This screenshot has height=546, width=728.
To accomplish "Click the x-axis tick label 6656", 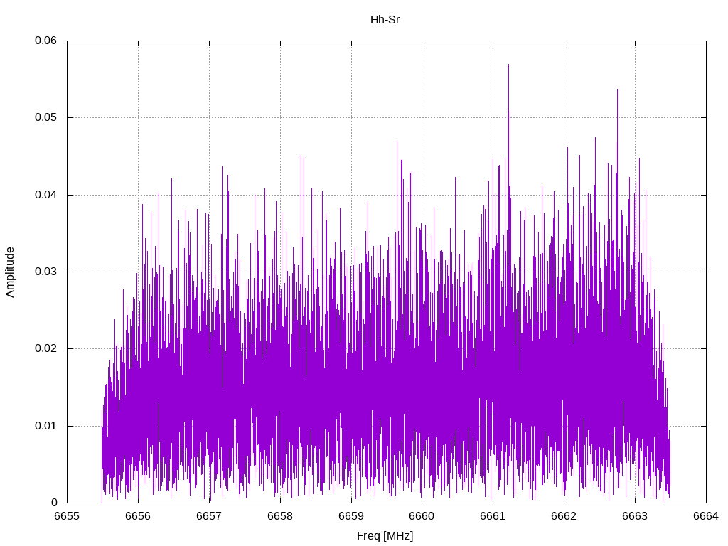I will pos(139,516).
